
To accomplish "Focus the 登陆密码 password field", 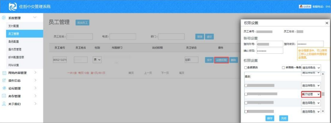I will coord(310,44).
